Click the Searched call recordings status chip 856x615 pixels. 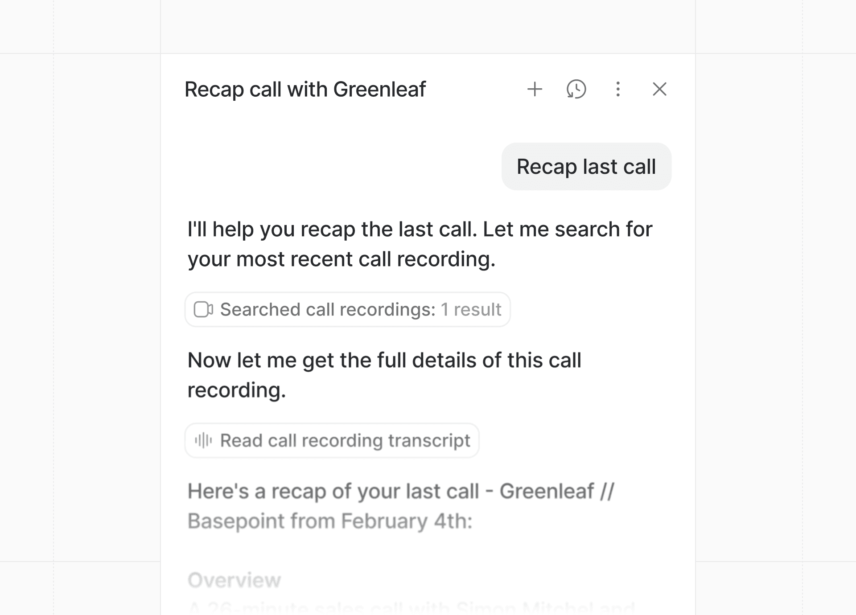coord(348,309)
